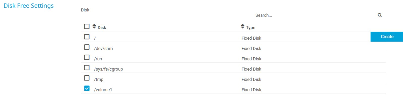
Task: Click the Type column header
Action: [251, 27]
